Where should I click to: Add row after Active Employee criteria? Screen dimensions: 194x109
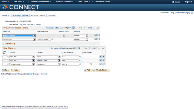point(95,35)
